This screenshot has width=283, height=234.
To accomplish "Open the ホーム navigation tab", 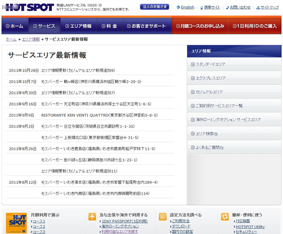I will [15, 26].
